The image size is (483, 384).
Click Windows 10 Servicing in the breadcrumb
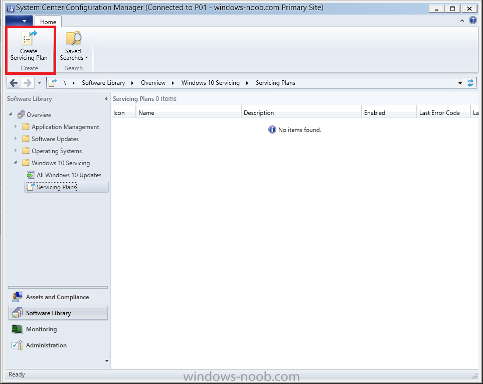point(210,83)
